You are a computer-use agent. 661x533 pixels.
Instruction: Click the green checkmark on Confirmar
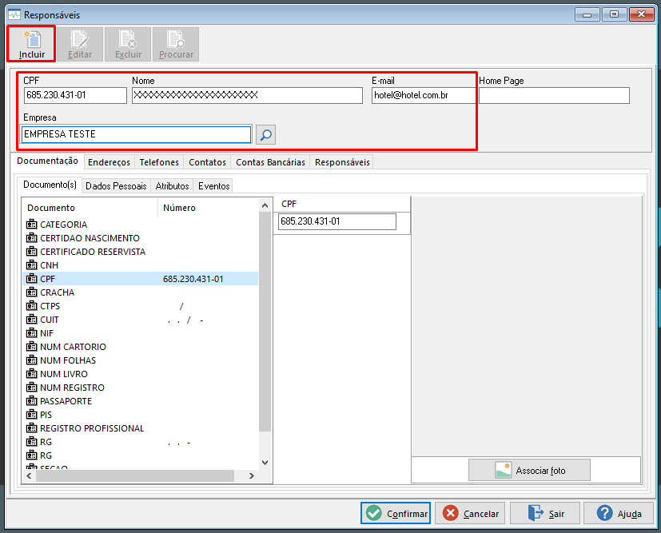[x=374, y=513]
